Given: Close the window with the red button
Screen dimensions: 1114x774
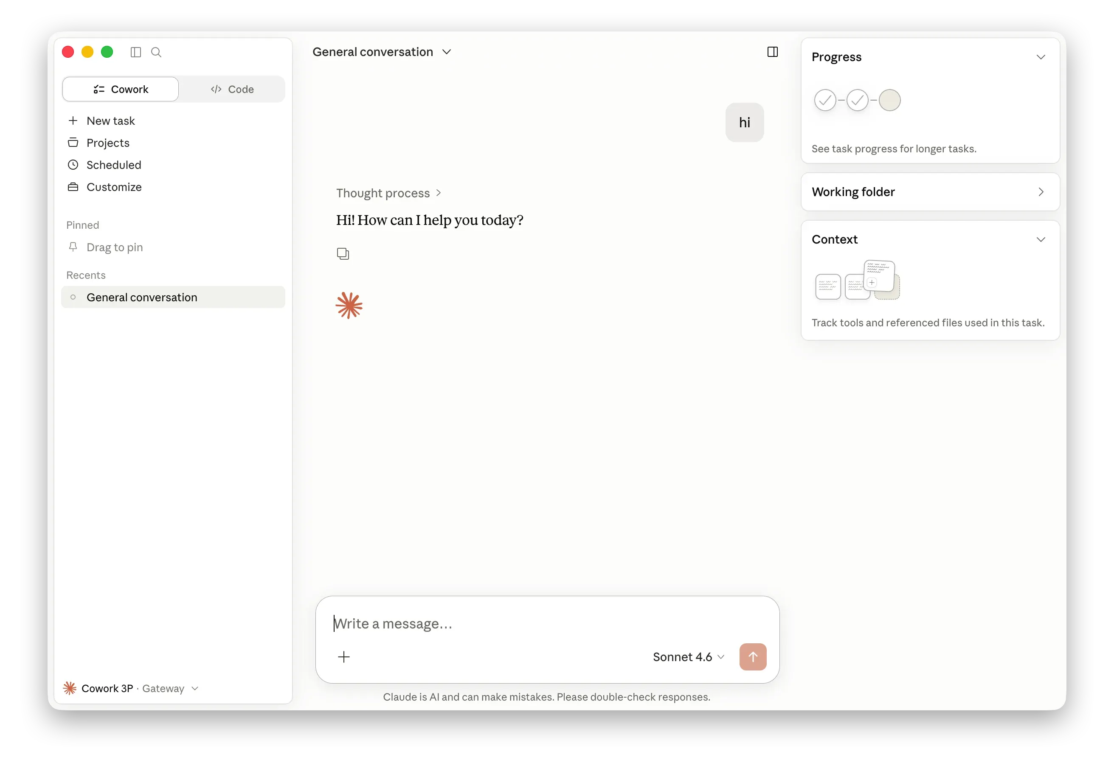Looking at the screenshot, I should (68, 52).
